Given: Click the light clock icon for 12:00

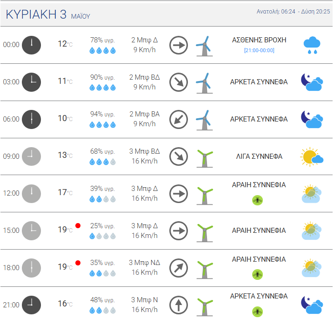Looking at the screenshot, I should click(32, 193).
